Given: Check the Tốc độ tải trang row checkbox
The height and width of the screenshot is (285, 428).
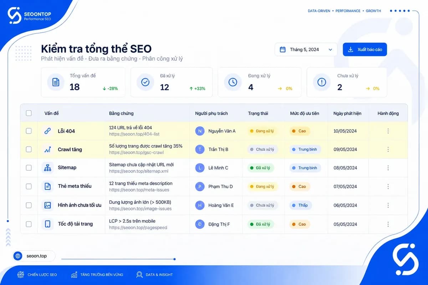Looking at the screenshot, I should pos(29,224).
